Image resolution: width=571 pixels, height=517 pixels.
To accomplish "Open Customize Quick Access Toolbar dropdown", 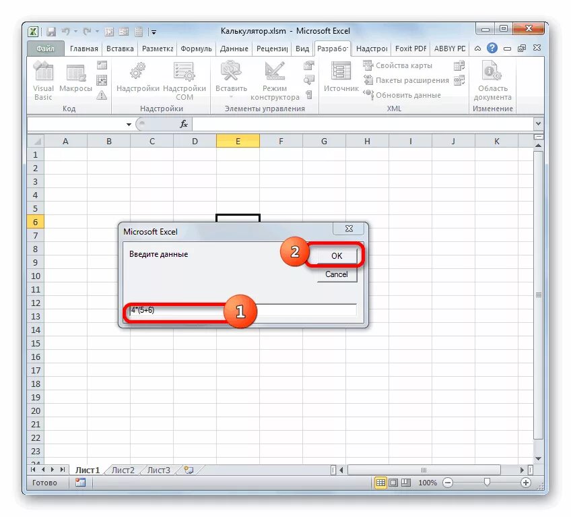I will (x=154, y=32).
